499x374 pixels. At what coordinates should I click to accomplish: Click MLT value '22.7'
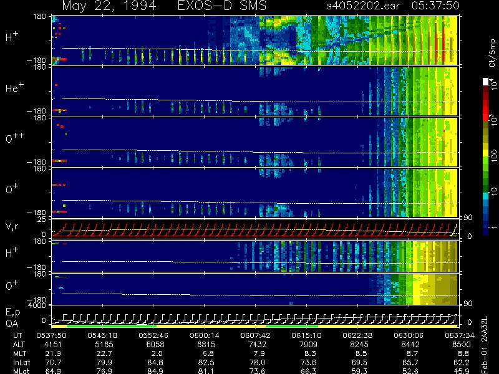click(x=105, y=353)
